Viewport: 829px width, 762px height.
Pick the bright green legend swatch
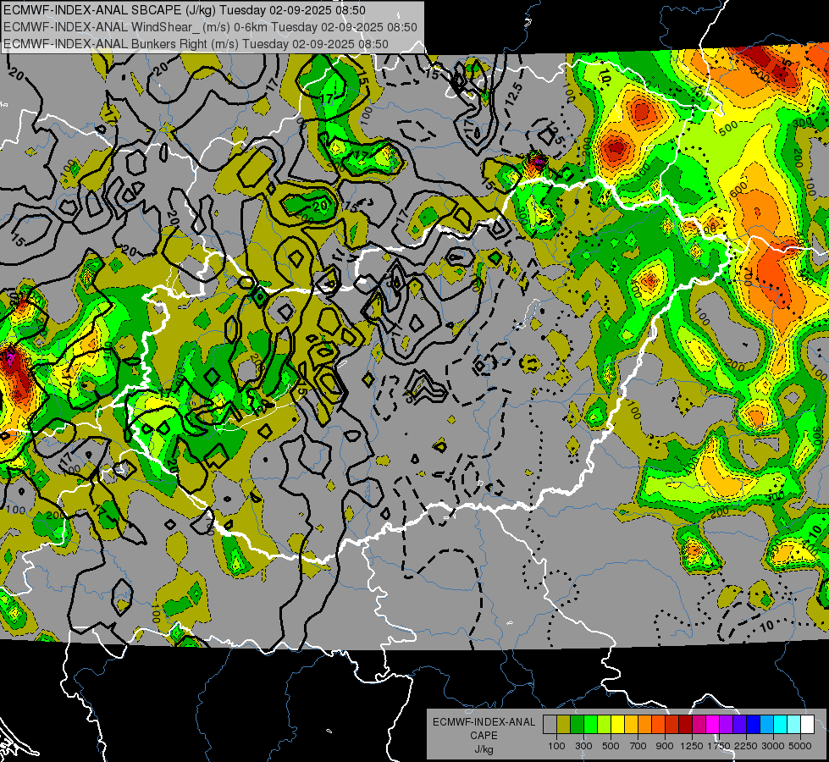click(590, 725)
